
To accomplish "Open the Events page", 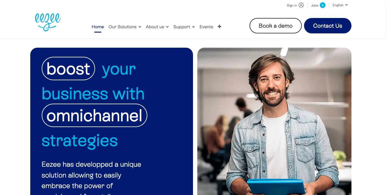I will point(206,27).
